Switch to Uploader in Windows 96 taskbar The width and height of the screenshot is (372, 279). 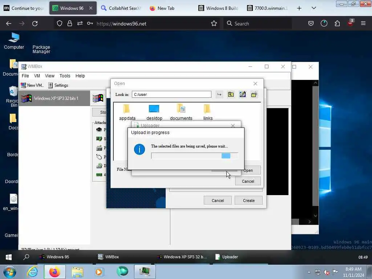point(240,257)
